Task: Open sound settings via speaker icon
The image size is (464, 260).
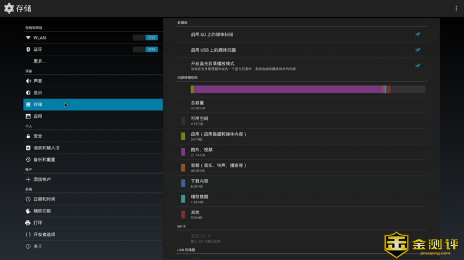Action: click(28, 81)
